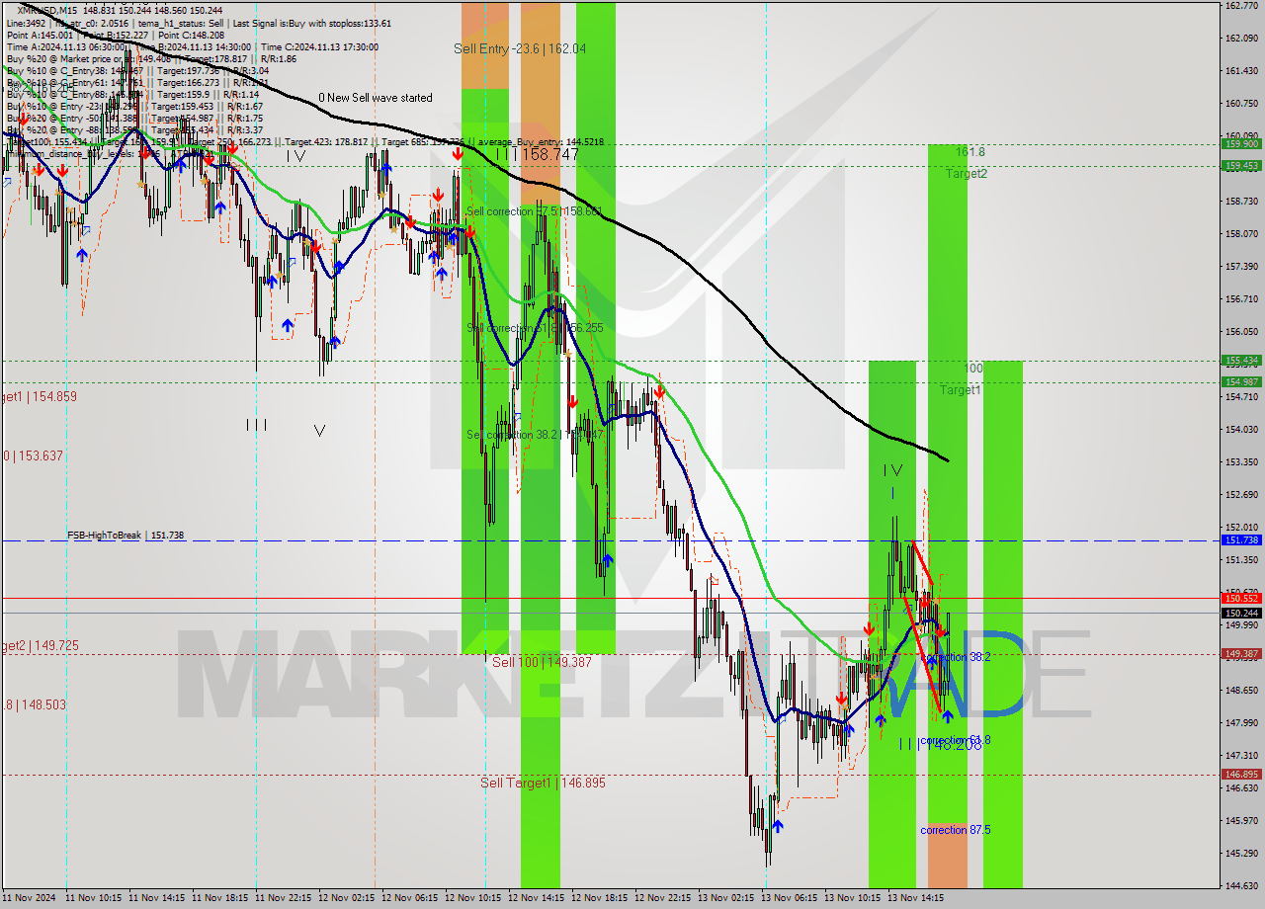Screen dimensions: 1265x909
Task: Click the red 149.387 price tag on the axis
Action: tap(1241, 654)
